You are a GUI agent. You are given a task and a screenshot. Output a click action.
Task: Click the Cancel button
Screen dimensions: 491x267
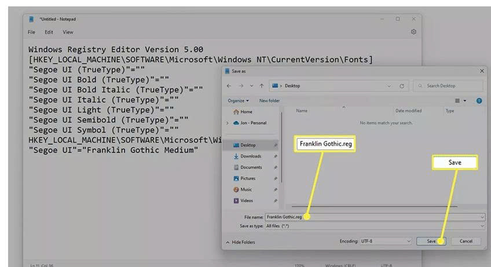466,242
